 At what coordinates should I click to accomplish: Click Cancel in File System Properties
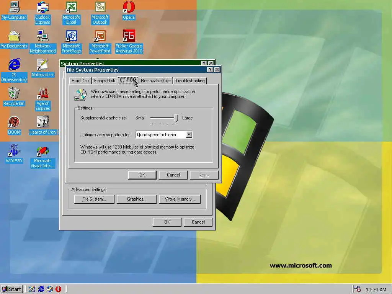click(x=173, y=175)
